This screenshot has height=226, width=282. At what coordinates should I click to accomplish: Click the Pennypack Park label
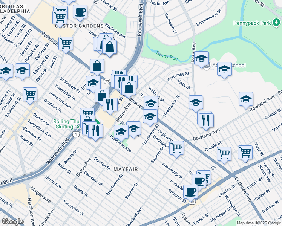click(252, 23)
